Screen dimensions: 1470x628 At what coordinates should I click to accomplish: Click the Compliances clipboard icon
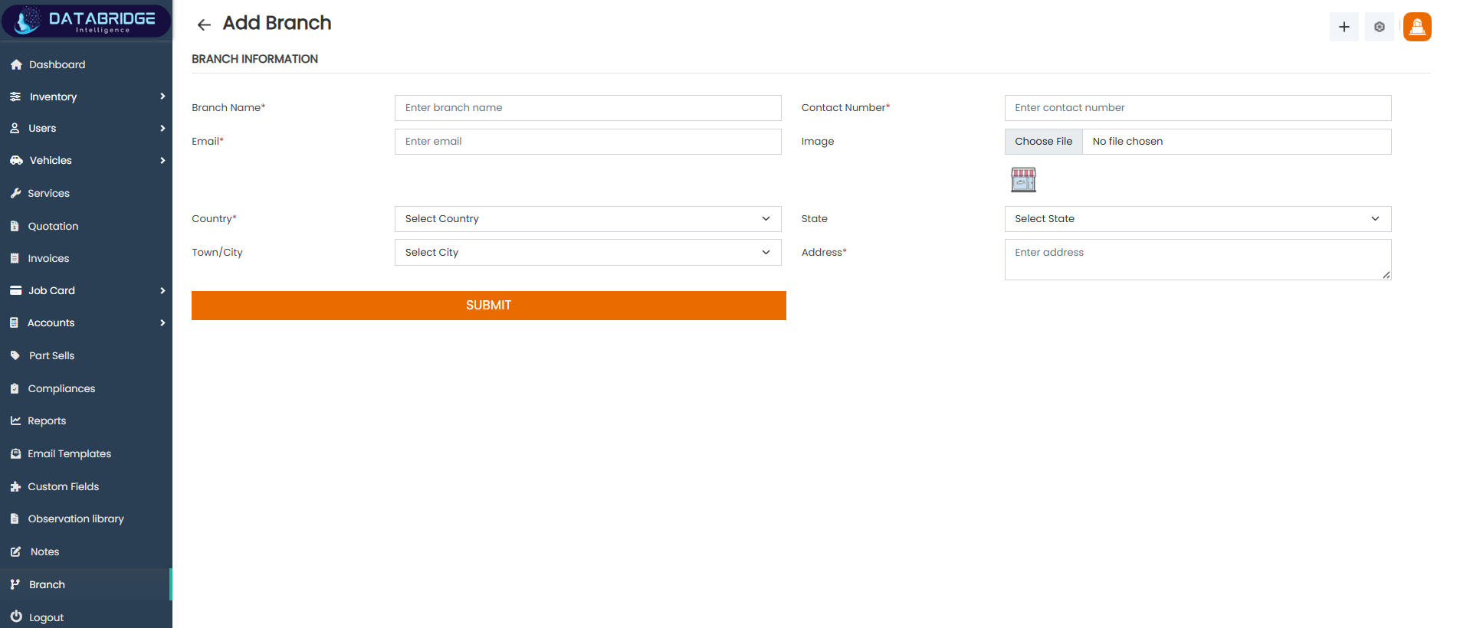[15, 389]
